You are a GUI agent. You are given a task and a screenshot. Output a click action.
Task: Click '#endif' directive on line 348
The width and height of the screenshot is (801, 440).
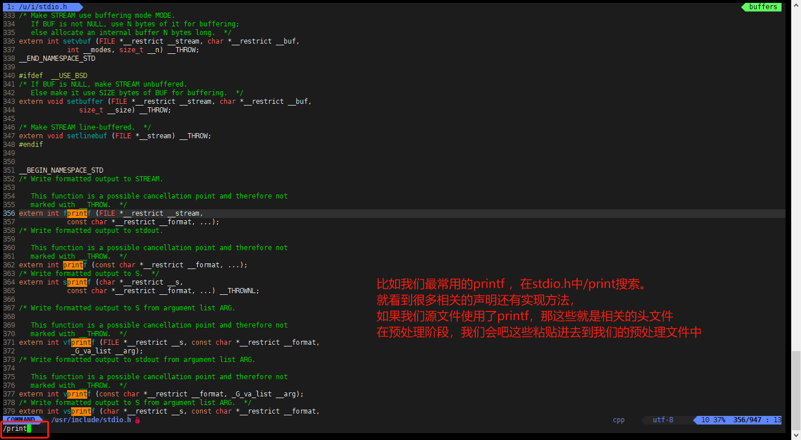coord(31,145)
